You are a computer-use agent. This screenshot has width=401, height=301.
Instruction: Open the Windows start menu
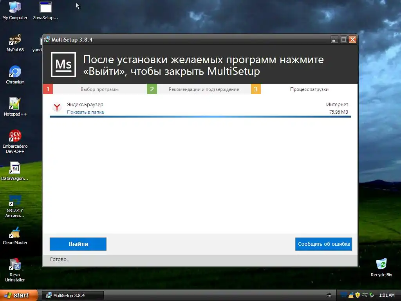(18, 296)
